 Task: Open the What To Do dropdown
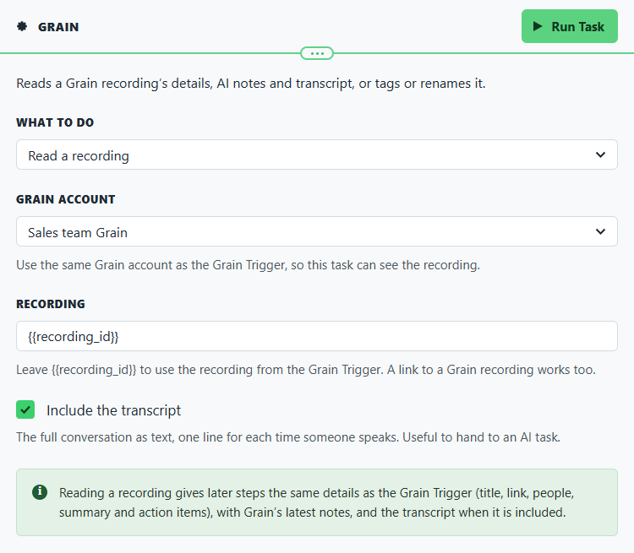(317, 155)
